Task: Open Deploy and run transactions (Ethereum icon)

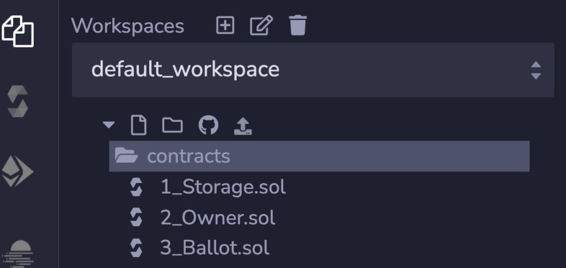Action: click(x=18, y=171)
